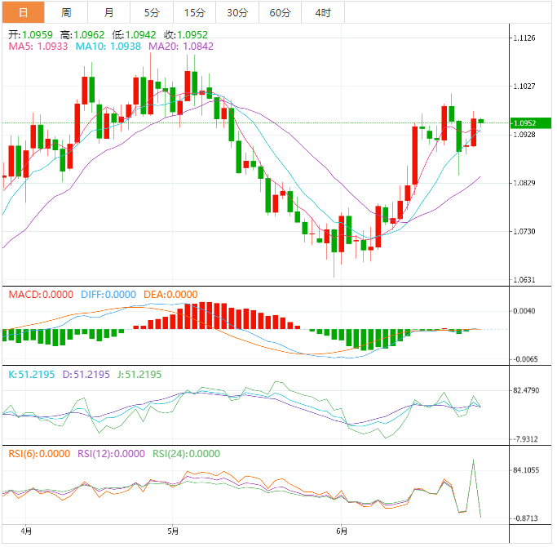Click the MACD indicator value label
Screen dimensions: 557x547
click(x=40, y=295)
